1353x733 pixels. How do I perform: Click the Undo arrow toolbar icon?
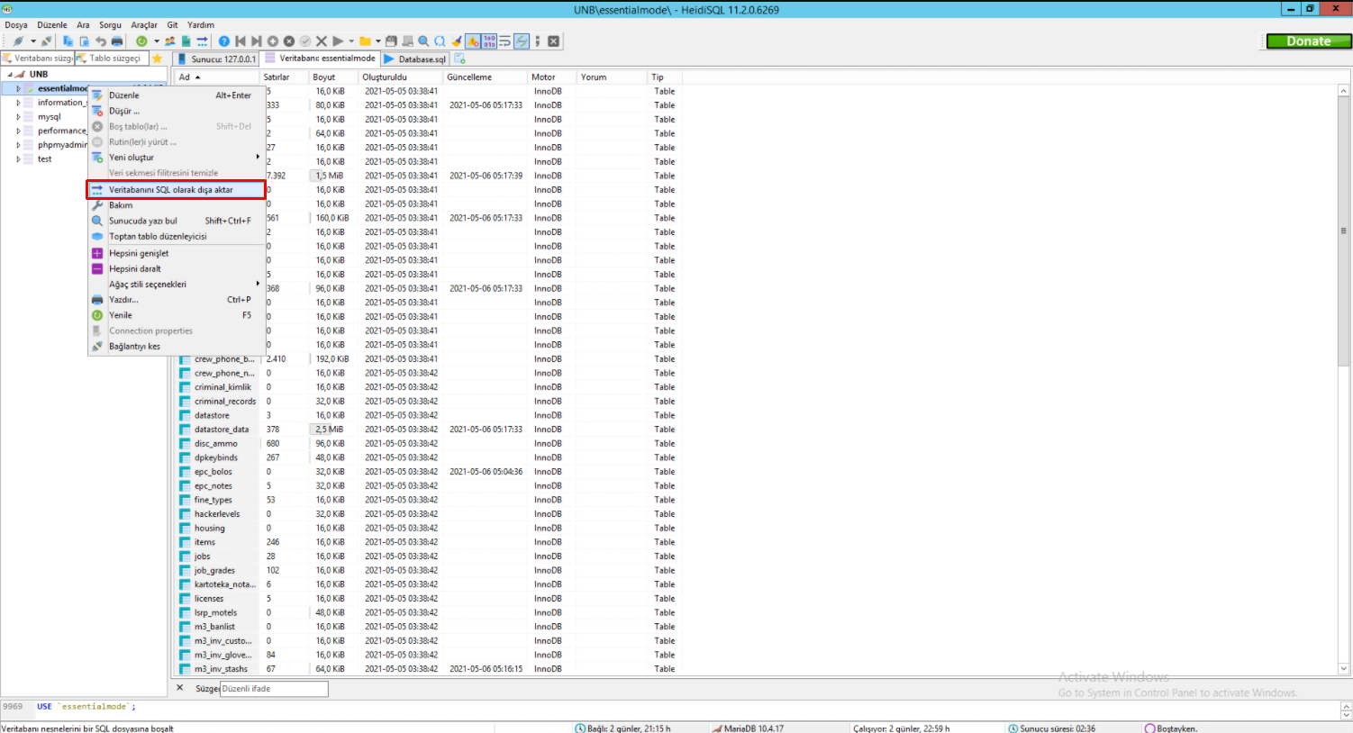(x=101, y=41)
